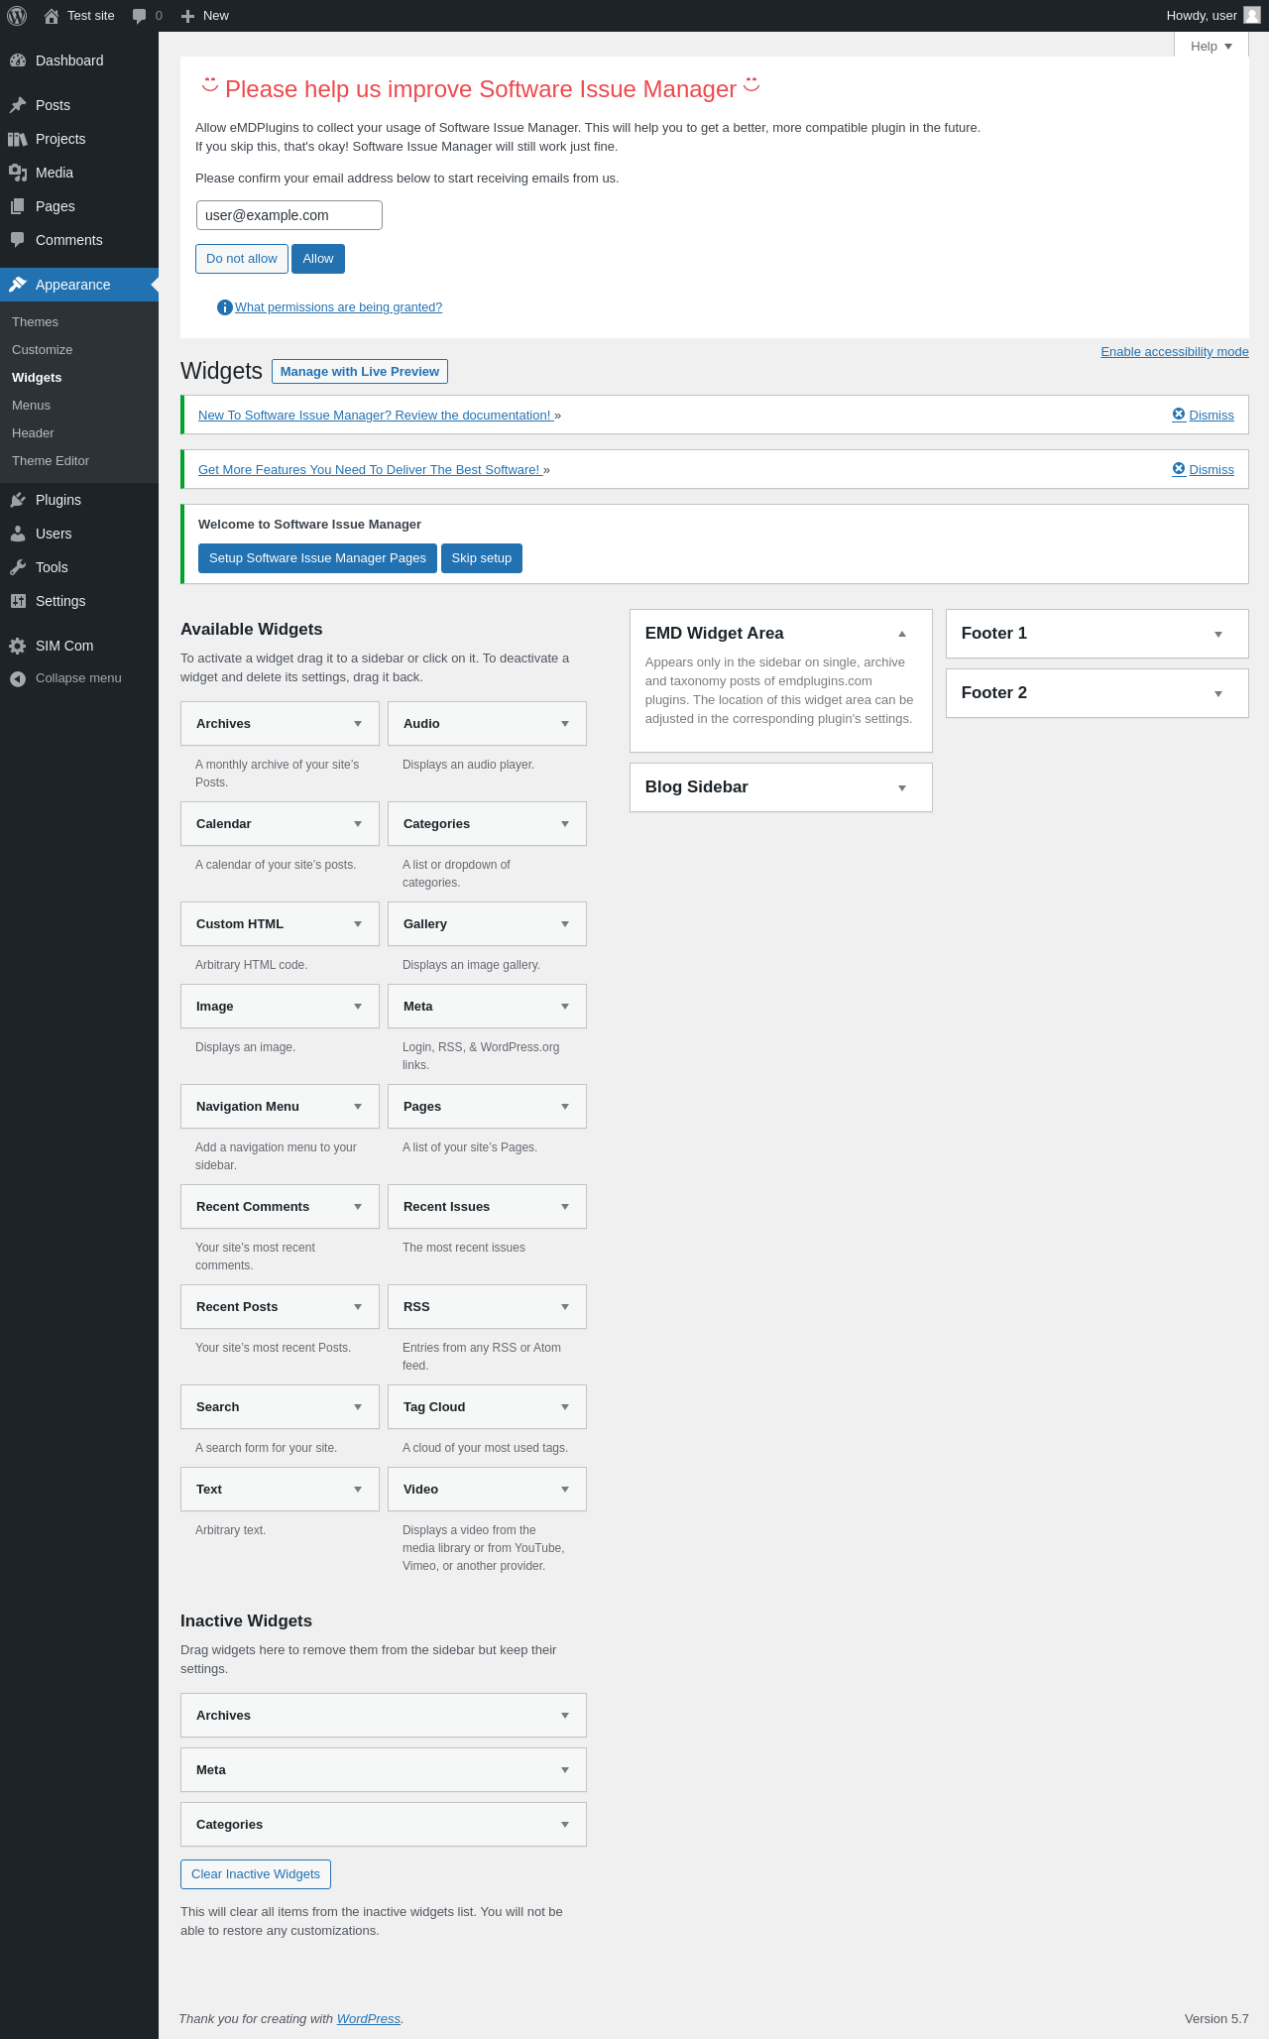The image size is (1269, 2039).
Task: Click the Tools wrench icon
Action: click(18, 567)
